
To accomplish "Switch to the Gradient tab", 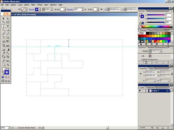I will (x=151, y=47).
